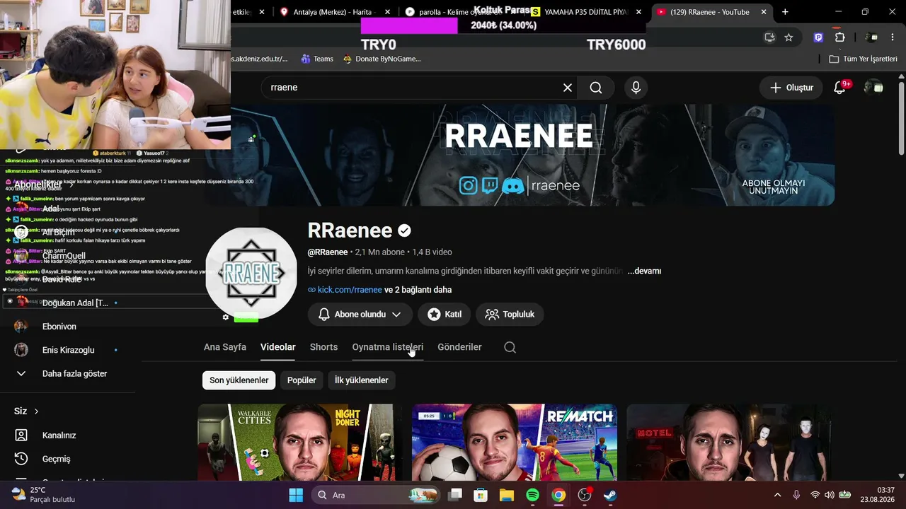
Task: Show hidden system tray icons chevron
Action: coord(777,495)
